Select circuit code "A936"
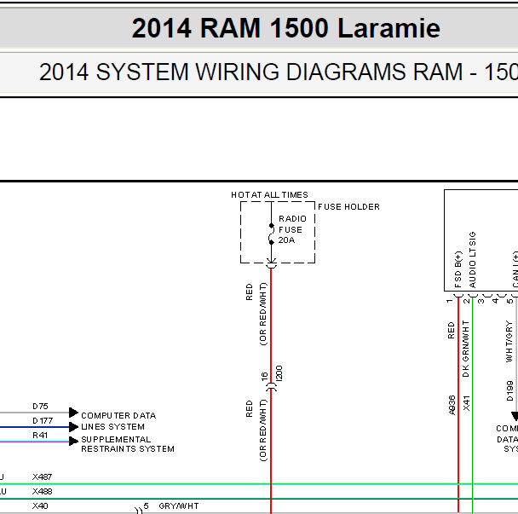This screenshot has height=514, width=518. click(452, 405)
